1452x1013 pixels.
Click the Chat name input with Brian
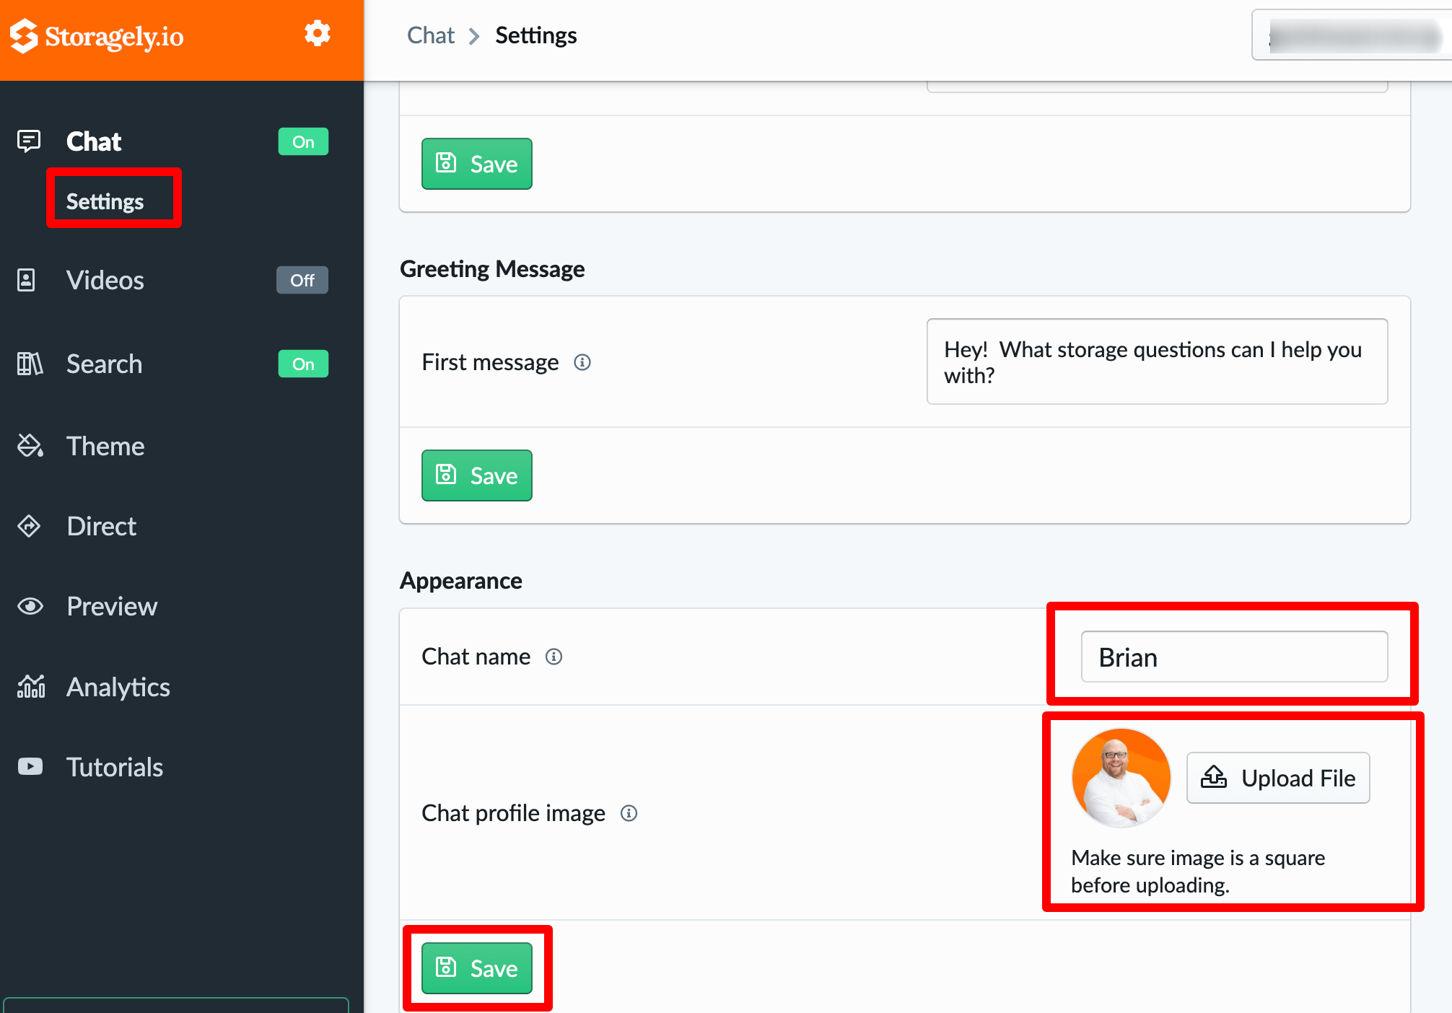pos(1234,657)
